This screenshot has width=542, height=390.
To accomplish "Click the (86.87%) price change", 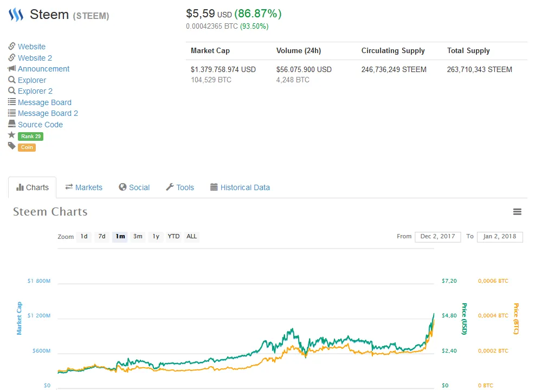I will [258, 14].
